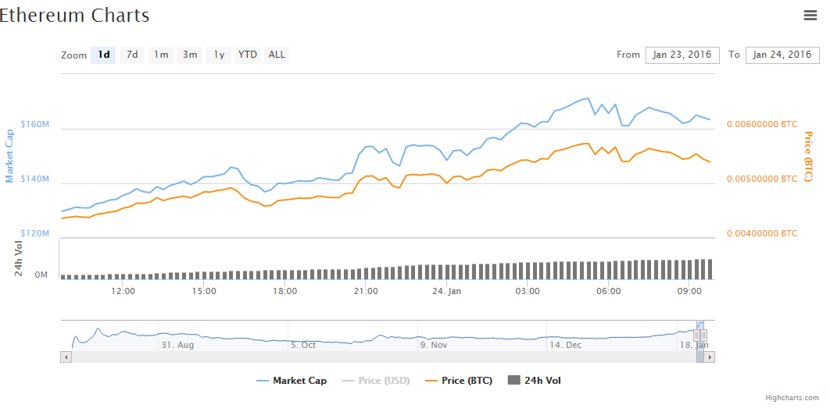Open the Highcharts.com credit link

click(x=793, y=398)
